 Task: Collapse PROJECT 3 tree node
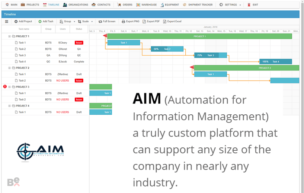[x=9, y=87]
